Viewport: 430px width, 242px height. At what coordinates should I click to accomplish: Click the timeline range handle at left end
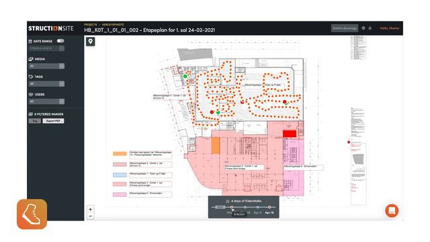tap(220, 207)
